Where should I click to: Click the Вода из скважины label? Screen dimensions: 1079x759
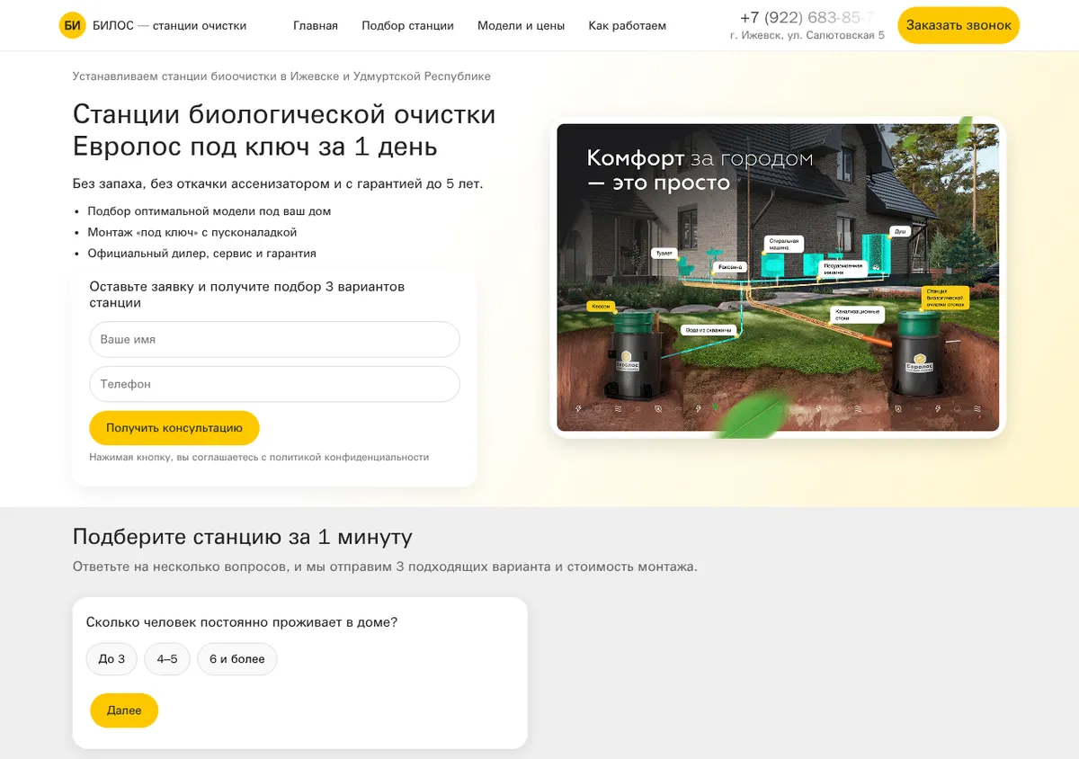(709, 330)
